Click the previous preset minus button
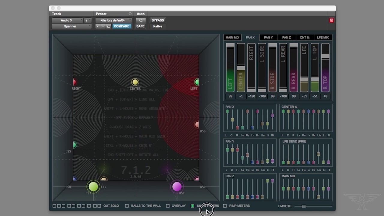384x216 pixels. point(98,26)
